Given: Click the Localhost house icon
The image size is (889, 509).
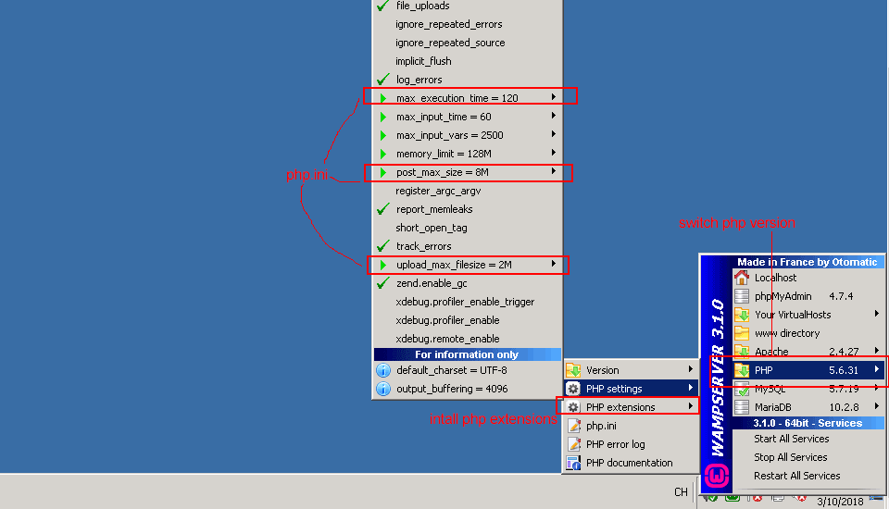Looking at the screenshot, I should (x=742, y=278).
